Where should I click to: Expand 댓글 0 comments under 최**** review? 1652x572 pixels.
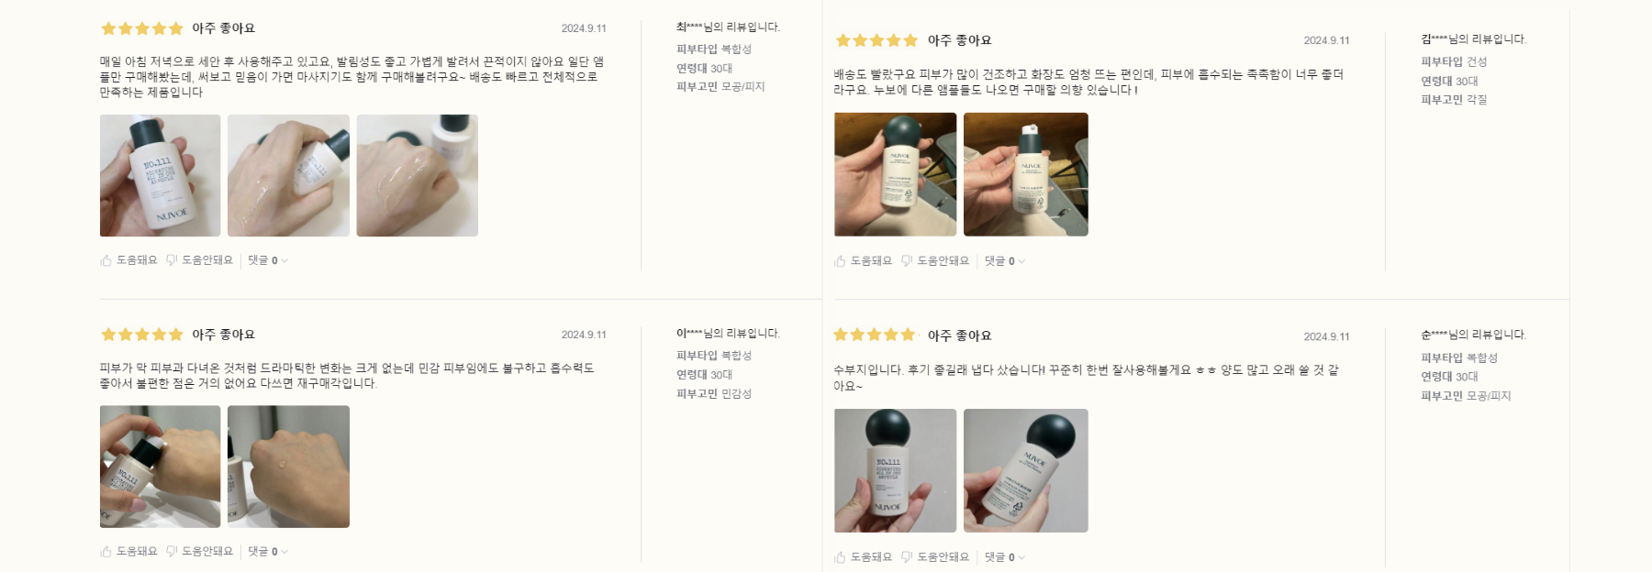click(268, 260)
